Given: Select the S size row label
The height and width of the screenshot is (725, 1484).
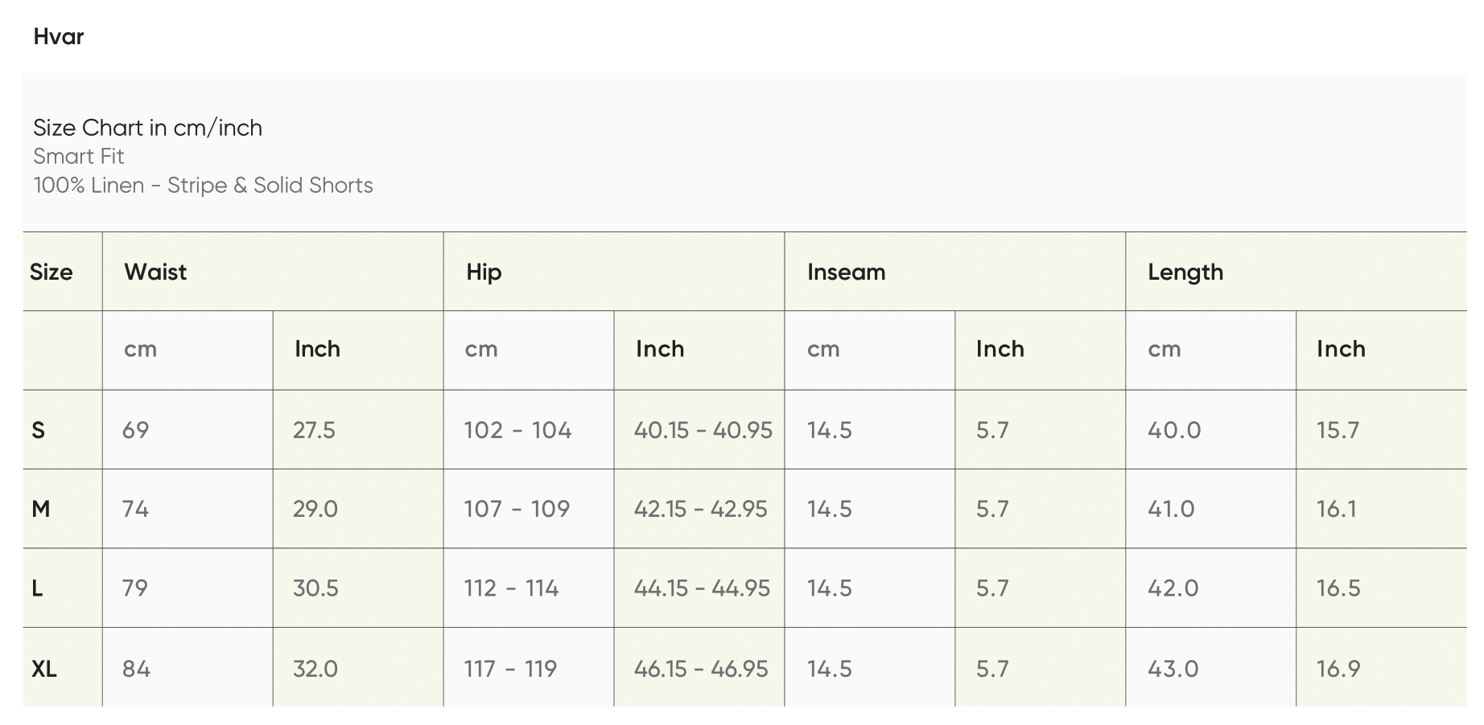Looking at the screenshot, I should pos(38,431).
